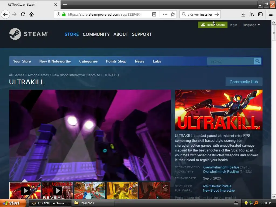Click the ULTRAKILL breadcrumb link
This screenshot has height=207, width=276.
112,75
